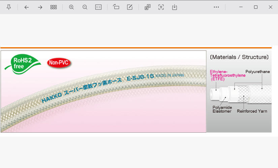The image size is (278, 168).
Task: Go to the previous image
Action: 27,7
